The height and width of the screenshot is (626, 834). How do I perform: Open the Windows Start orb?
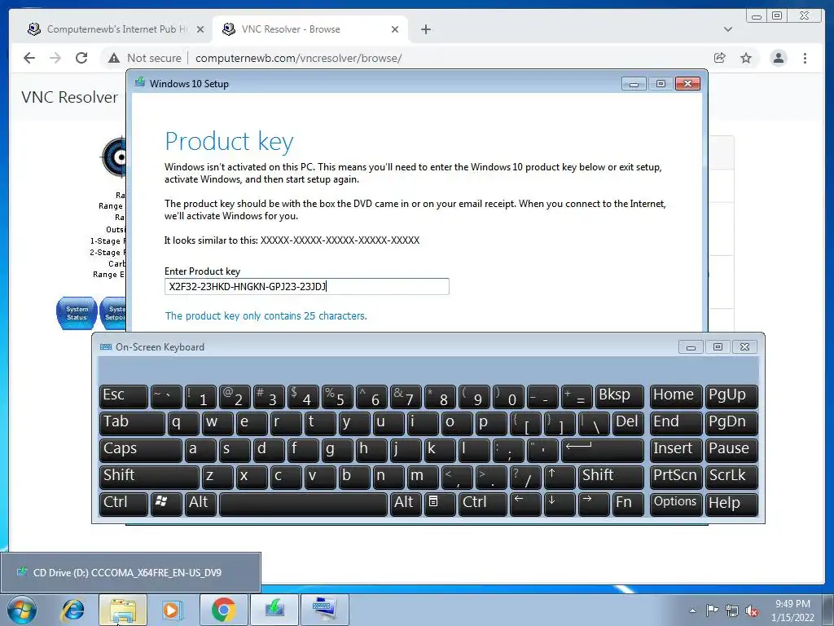point(22,610)
